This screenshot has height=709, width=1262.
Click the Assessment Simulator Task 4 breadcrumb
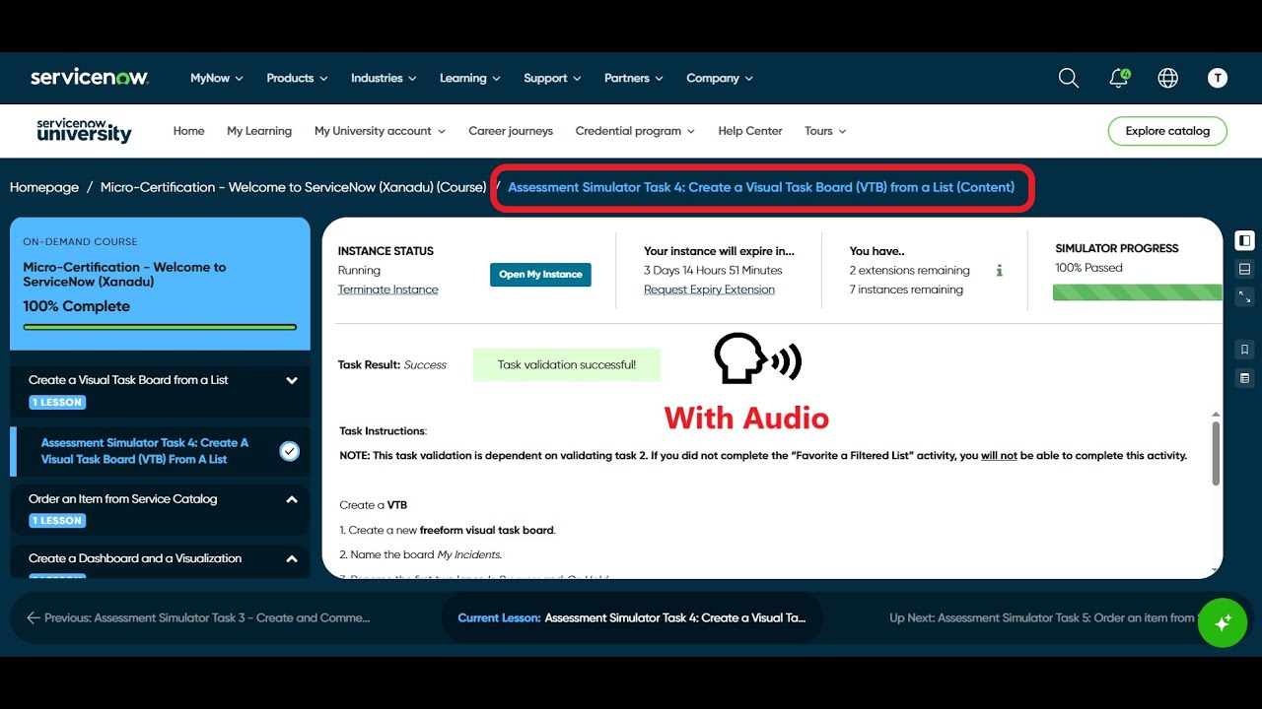coord(761,187)
